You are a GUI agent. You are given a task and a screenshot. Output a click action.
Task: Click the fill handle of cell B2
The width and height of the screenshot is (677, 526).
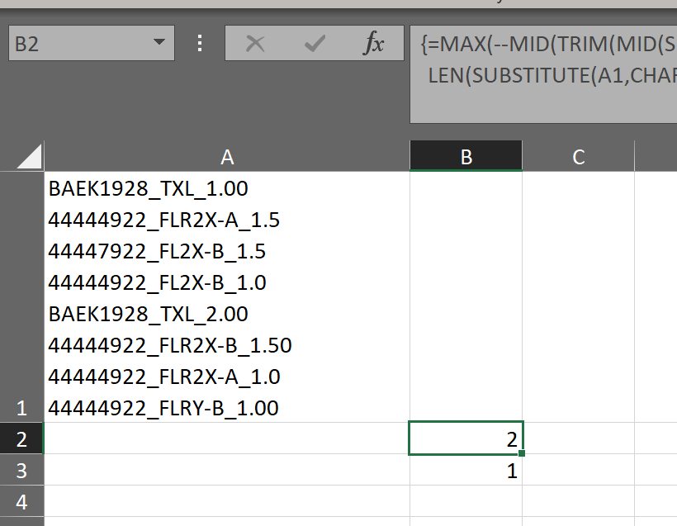point(522,453)
